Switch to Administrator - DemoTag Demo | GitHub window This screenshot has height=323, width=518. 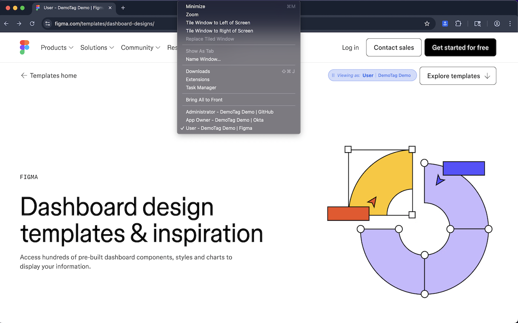[239, 112]
